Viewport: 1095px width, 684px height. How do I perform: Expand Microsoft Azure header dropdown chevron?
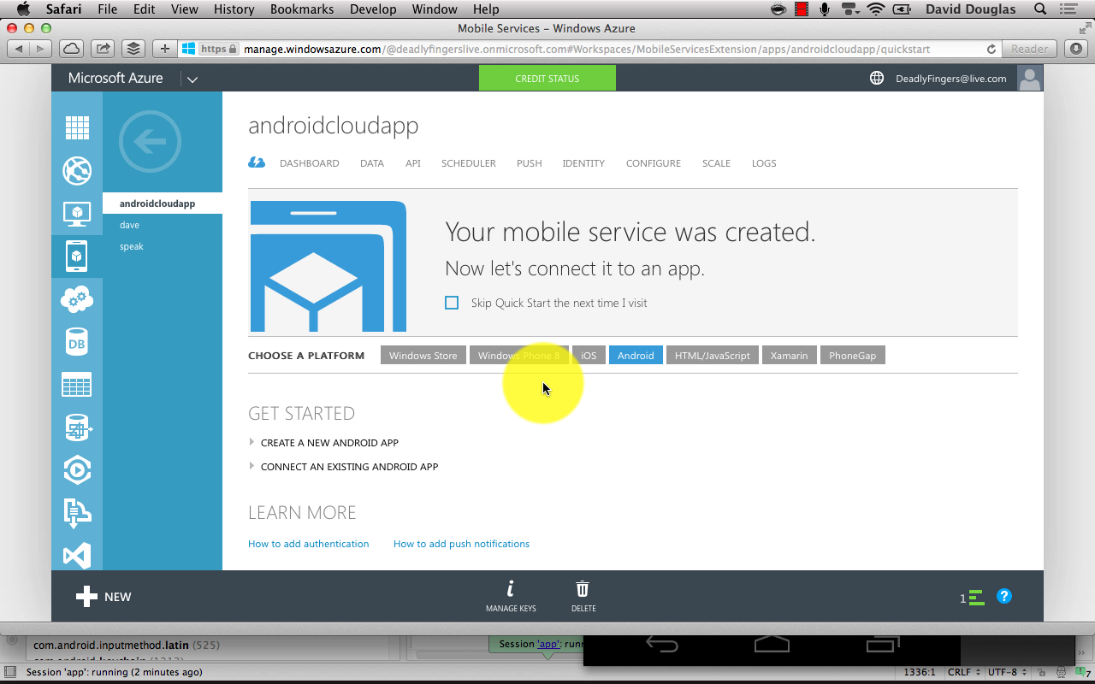tap(192, 80)
